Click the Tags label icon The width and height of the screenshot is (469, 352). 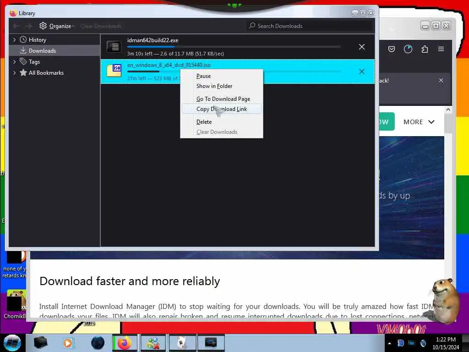click(x=23, y=61)
